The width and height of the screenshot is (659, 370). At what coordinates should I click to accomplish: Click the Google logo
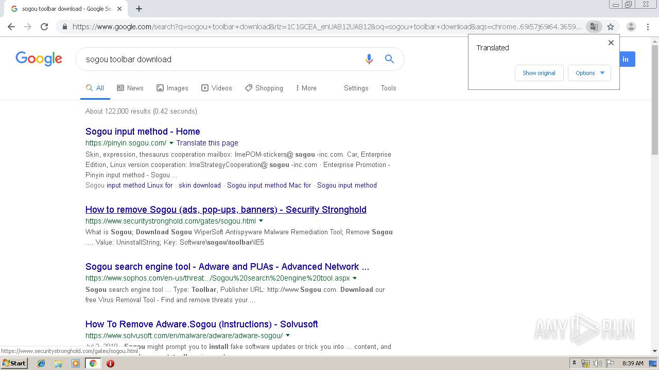(x=39, y=59)
